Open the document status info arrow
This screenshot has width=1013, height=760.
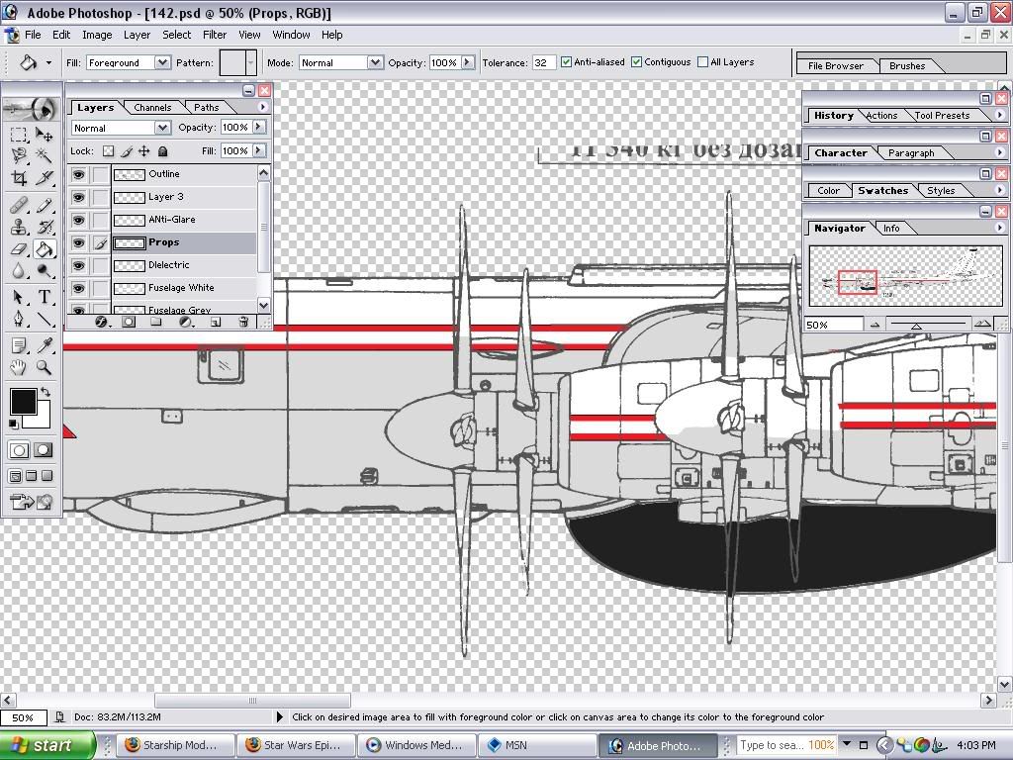(279, 716)
